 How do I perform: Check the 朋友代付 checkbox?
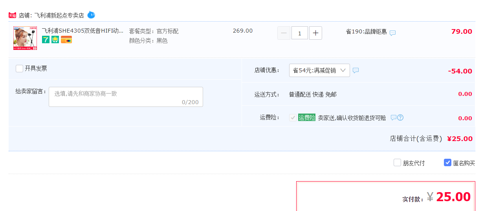point(397,162)
